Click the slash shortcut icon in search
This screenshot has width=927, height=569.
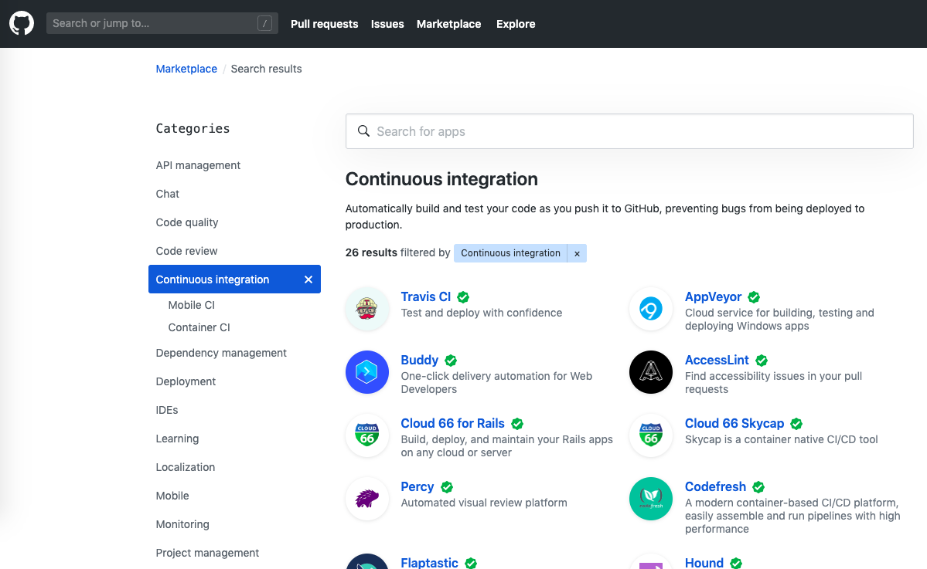click(x=265, y=23)
